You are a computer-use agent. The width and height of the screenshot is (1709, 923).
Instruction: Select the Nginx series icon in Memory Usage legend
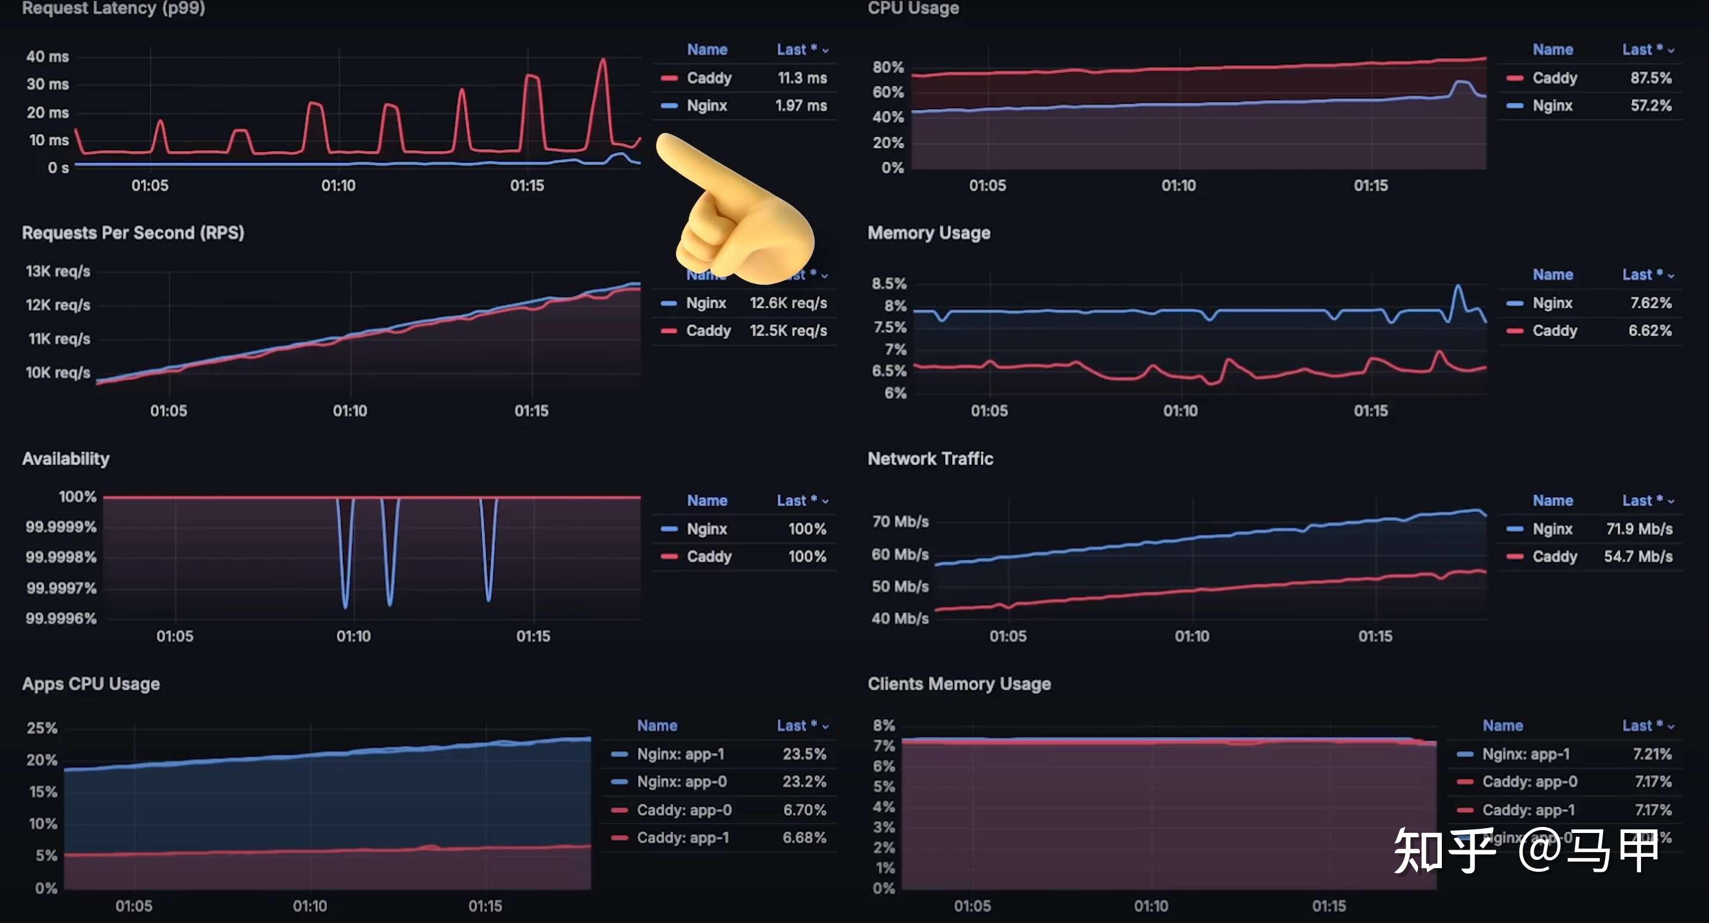tap(1516, 302)
